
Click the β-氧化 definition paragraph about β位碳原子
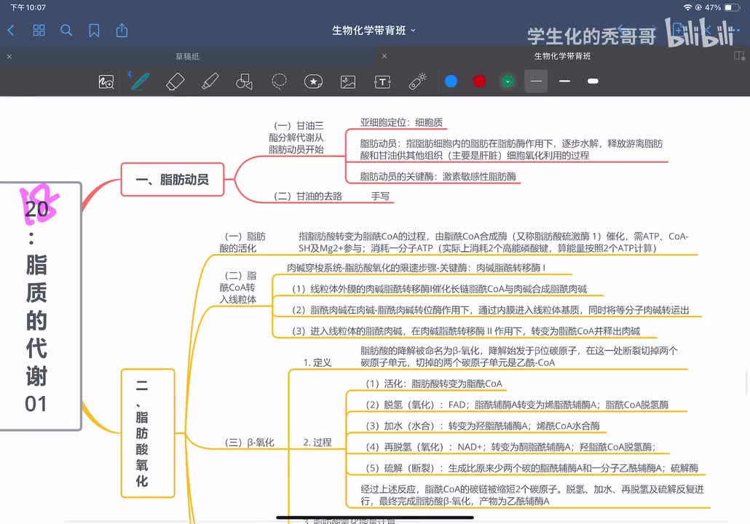[519, 356]
